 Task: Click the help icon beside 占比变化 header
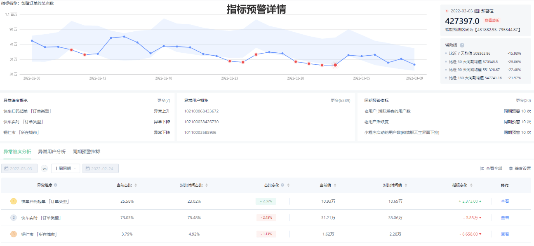coord(282,185)
